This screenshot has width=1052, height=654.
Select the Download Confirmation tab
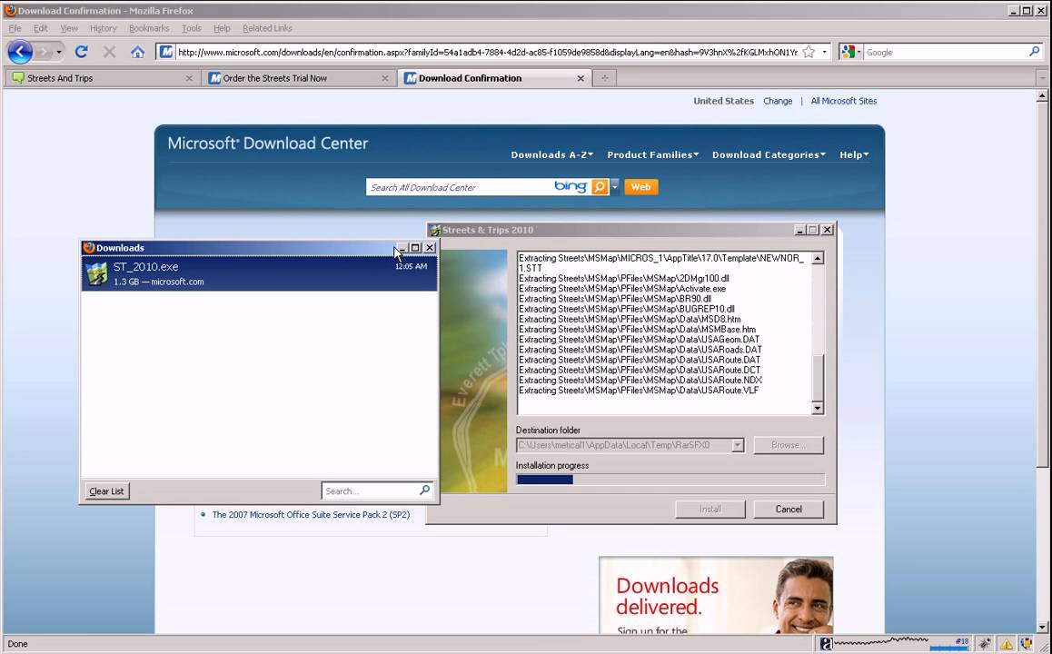pos(494,78)
